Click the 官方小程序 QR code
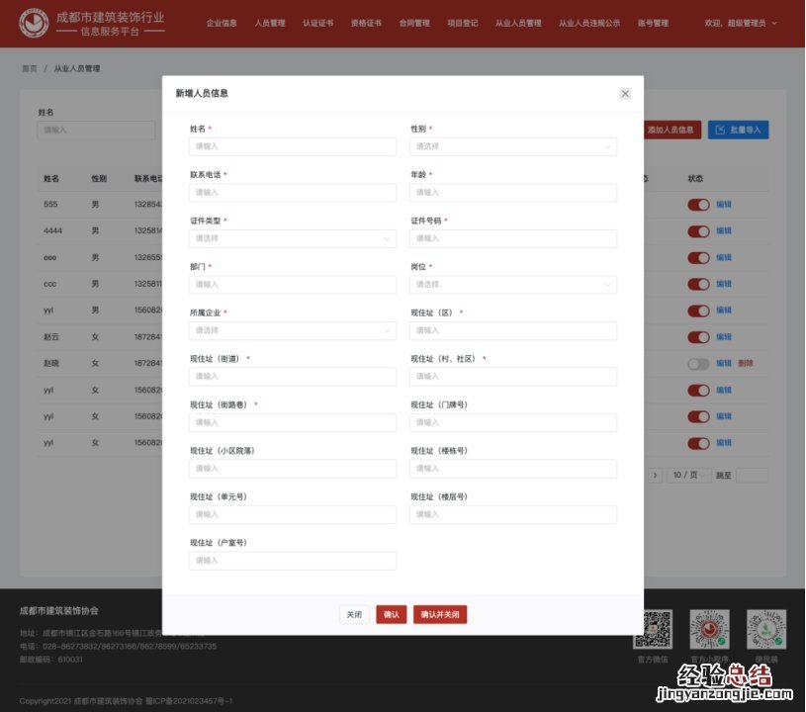The width and height of the screenshot is (806, 712). point(709,629)
